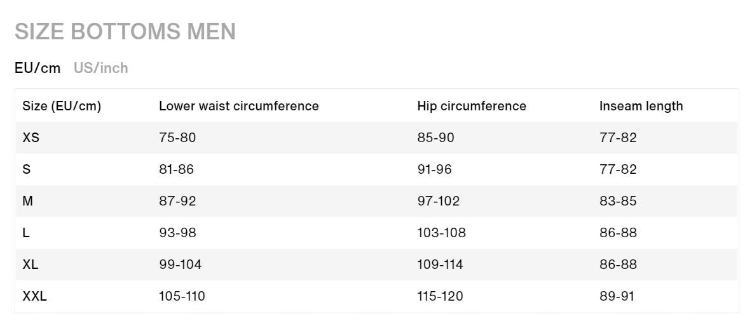Click the 75-80 waist value for XS

click(177, 138)
